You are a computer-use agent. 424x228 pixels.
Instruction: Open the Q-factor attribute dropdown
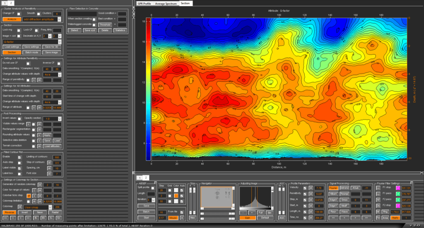pos(32,42)
